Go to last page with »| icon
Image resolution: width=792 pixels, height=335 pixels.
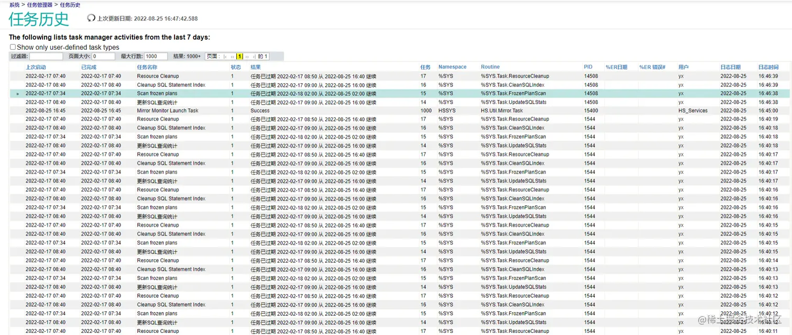tap(254, 57)
